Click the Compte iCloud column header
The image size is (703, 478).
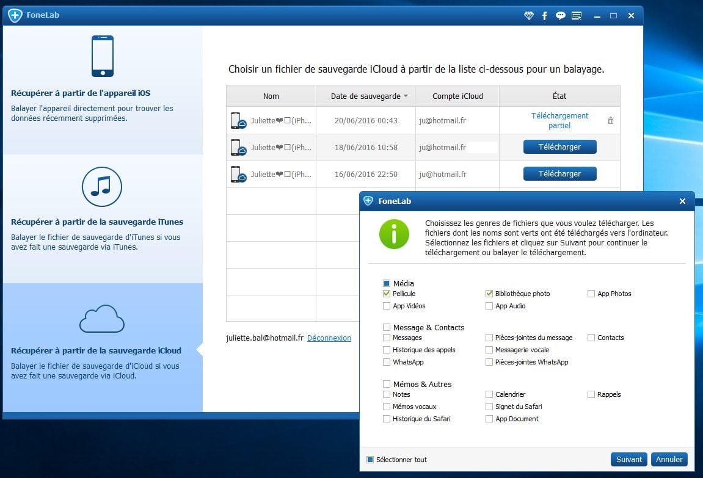457,96
